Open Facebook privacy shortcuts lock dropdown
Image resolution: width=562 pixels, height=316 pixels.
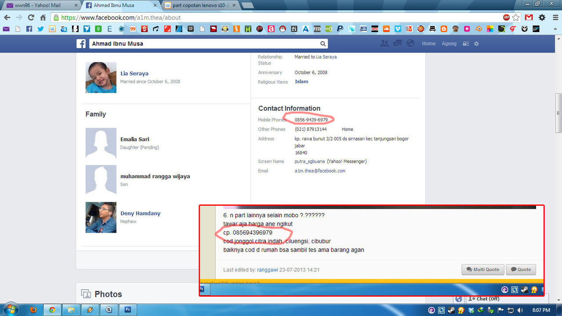pyautogui.click(x=466, y=44)
